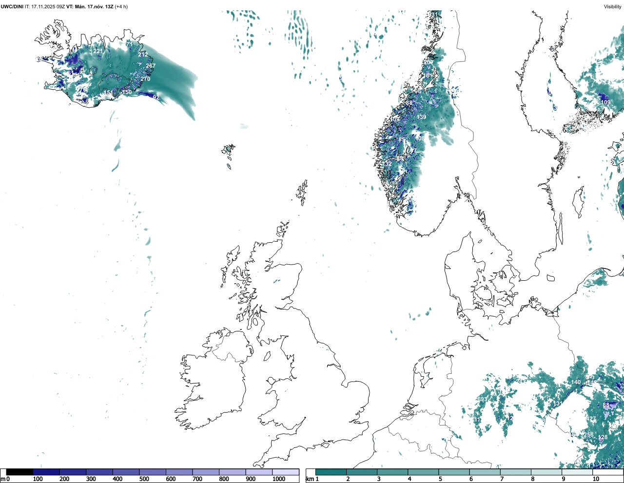Click the 5–6 km legend swatch

coord(454,472)
